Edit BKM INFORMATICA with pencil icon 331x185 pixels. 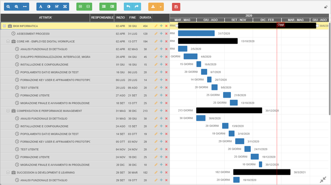coord(156,26)
